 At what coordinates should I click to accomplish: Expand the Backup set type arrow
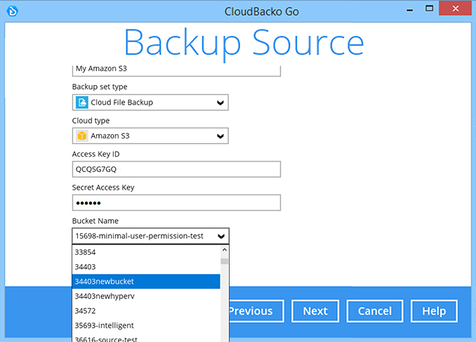click(x=220, y=103)
